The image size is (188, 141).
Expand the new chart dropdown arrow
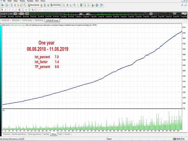pyautogui.click(x=4, y=5)
